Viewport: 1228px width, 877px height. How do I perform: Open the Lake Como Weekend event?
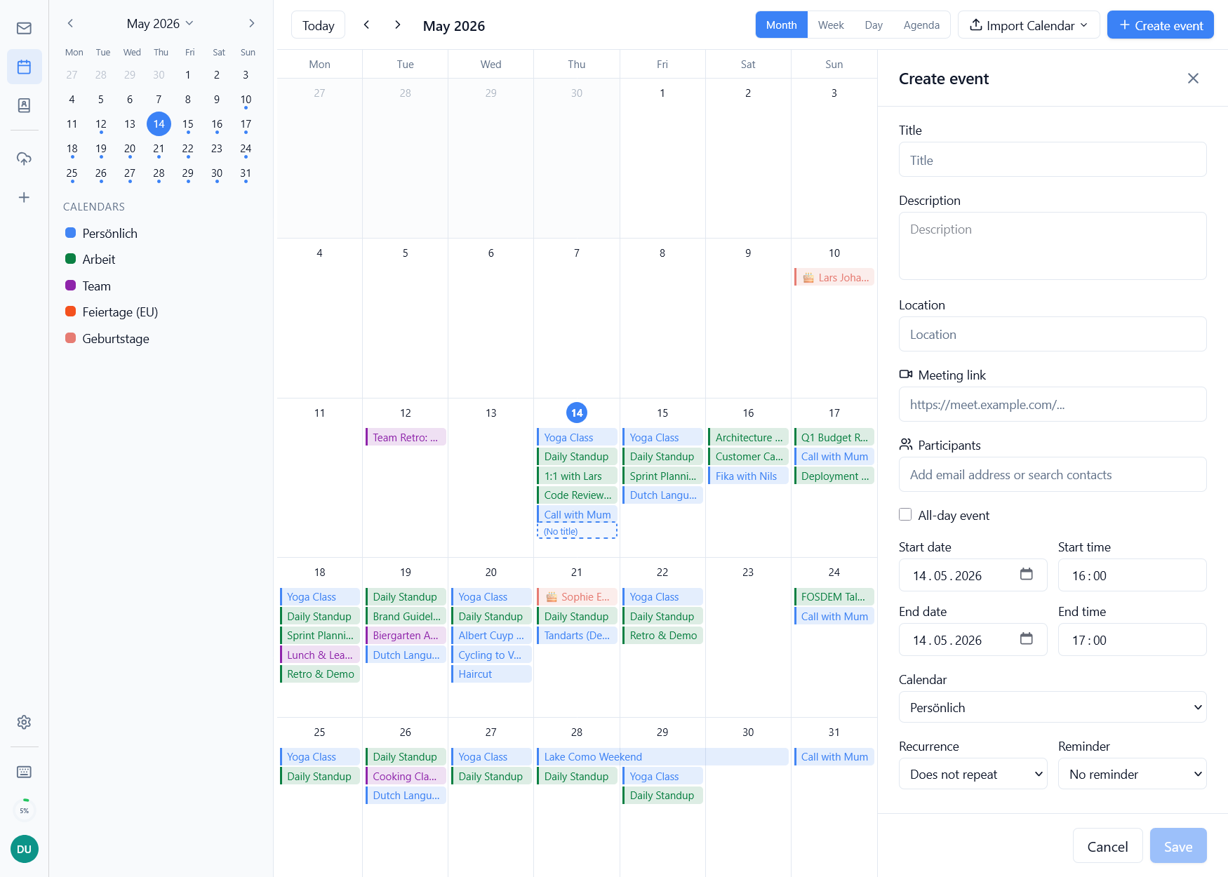(662, 756)
